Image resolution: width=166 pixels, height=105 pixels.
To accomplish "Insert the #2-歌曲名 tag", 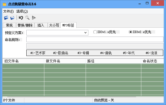I will [x=61, y=53].
